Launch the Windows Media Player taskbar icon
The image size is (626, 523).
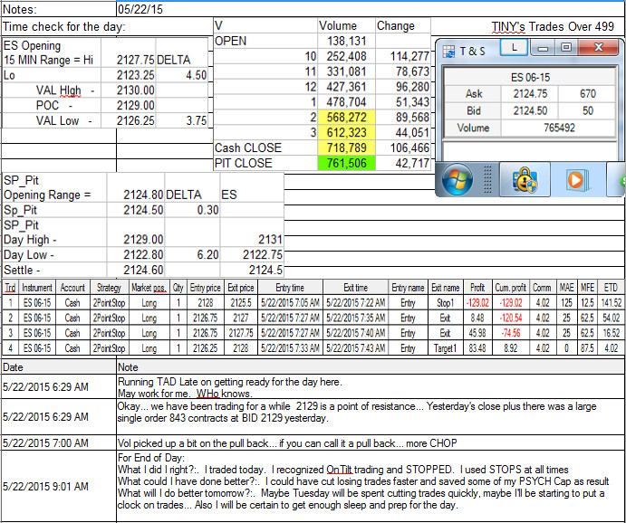pyautogui.click(x=578, y=179)
